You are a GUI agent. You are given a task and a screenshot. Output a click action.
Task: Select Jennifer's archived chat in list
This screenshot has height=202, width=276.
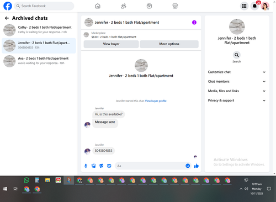[39, 45]
